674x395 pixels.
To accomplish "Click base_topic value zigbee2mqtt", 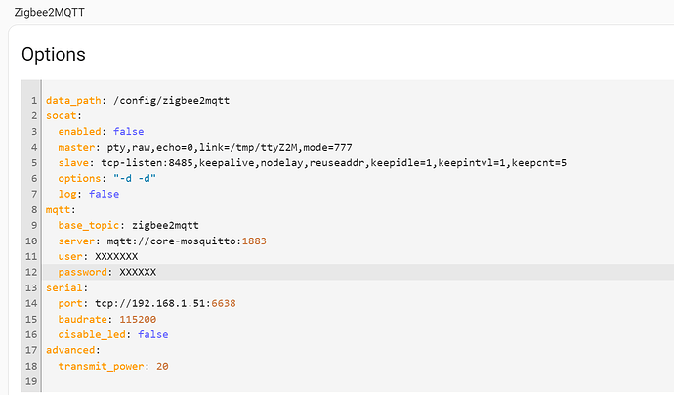I will click(x=165, y=225).
